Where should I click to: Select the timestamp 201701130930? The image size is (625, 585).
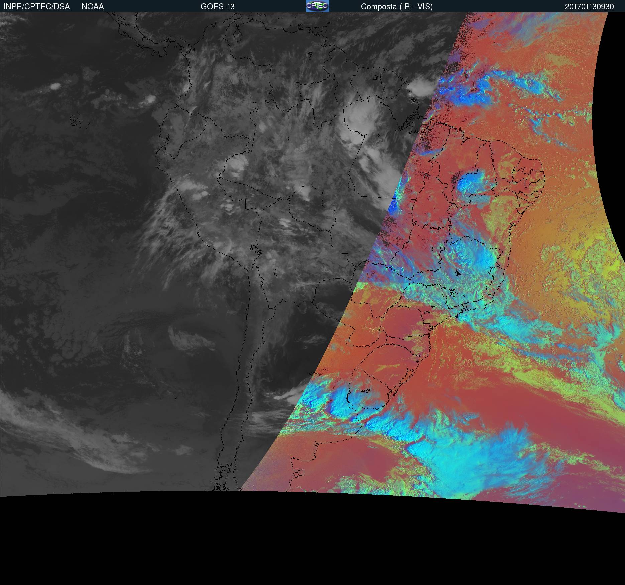[589, 7]
